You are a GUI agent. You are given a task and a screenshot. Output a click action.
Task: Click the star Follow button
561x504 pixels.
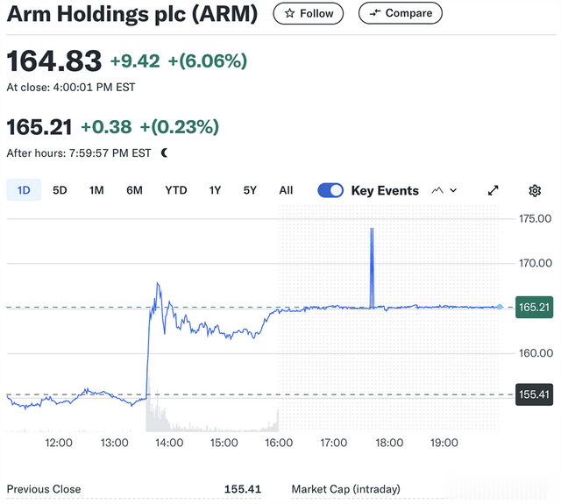coord(309,13)
